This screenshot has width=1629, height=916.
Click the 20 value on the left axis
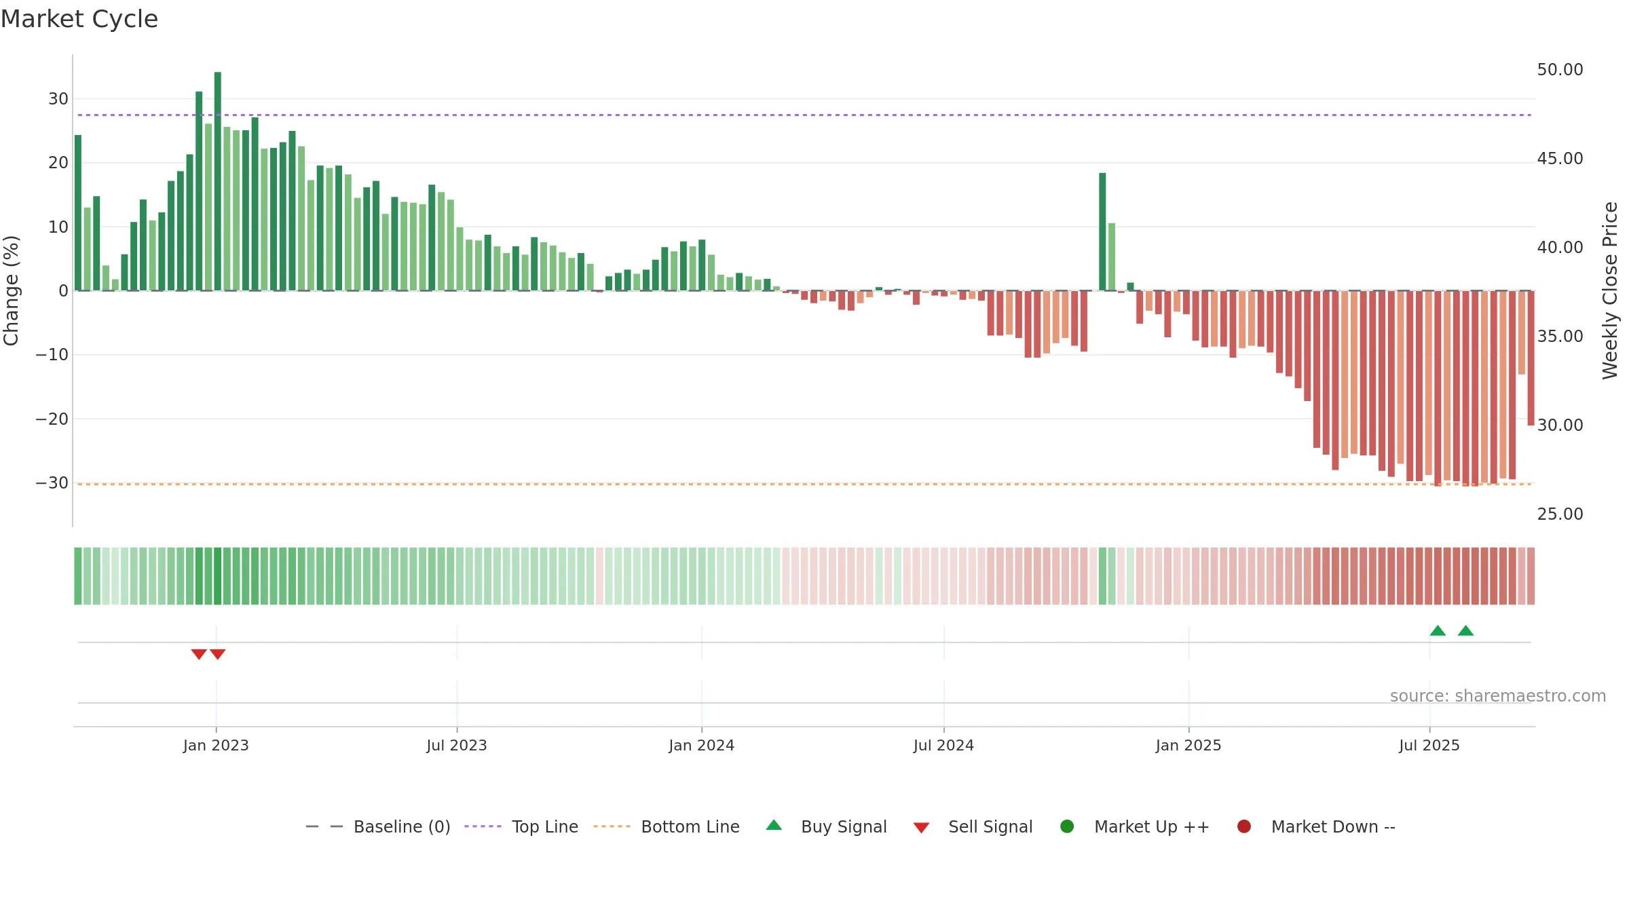pos(58,163)
